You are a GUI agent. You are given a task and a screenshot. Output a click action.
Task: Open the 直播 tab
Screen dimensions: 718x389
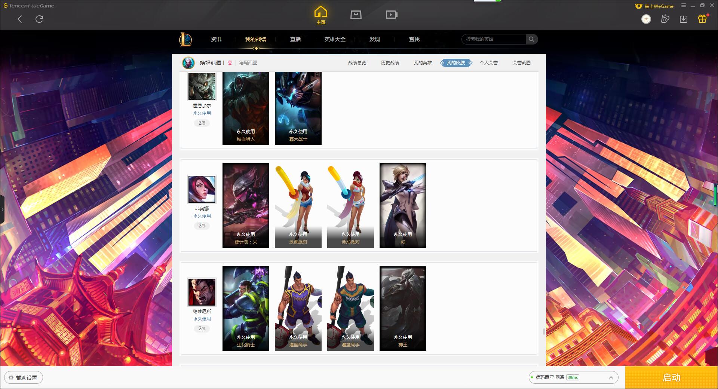point(295,39)
